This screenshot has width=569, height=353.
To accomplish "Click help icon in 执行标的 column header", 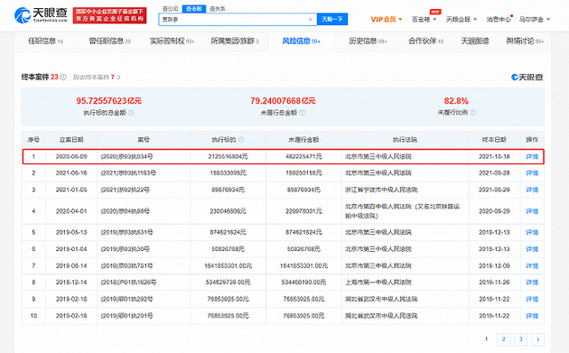I will [x=241, y=140].
